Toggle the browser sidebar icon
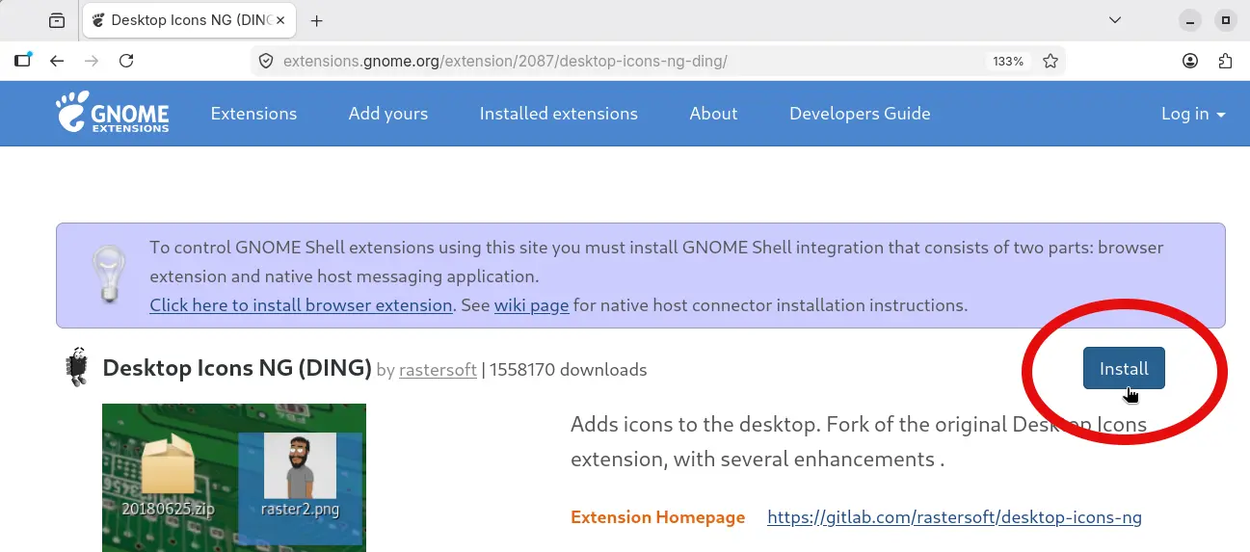 tap(22, 61)
